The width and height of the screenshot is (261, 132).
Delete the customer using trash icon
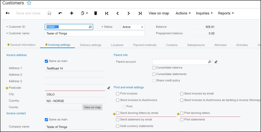point(95,13)
